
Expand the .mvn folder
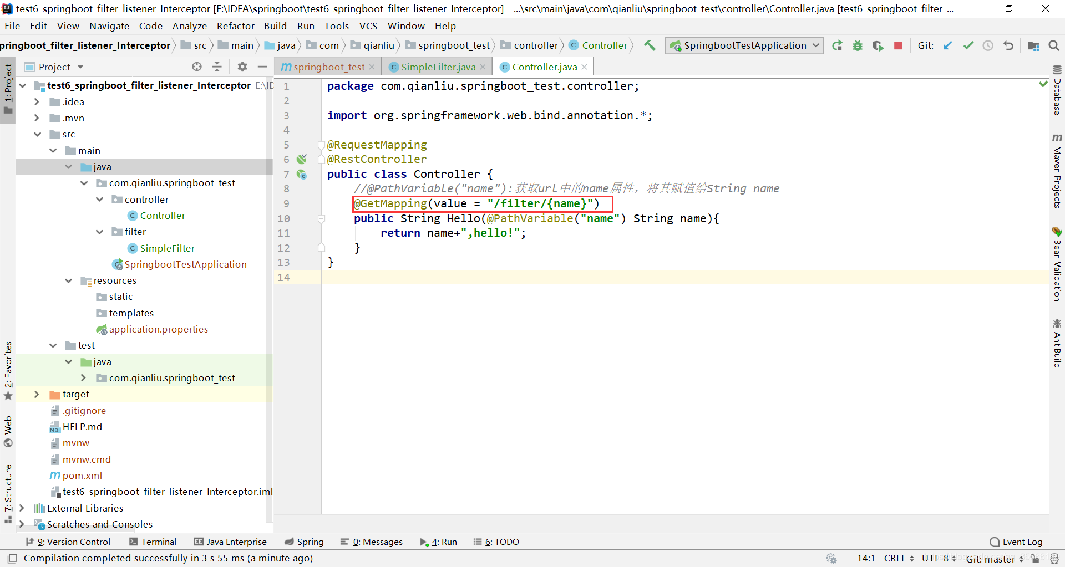coord(37,118)
